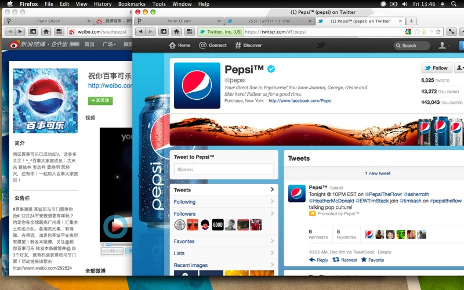The width and height of the screenshot is (464, 290).
Task: Open the user account dropdown in Twitter nav
Action: pyautogui.click(x=444, y=45)
